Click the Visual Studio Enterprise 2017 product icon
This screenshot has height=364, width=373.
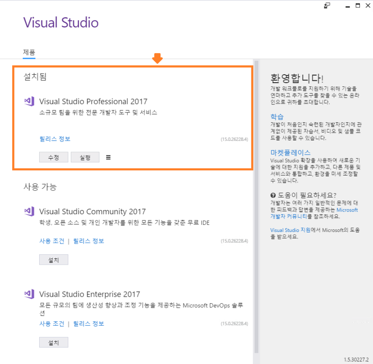pyautogui.click(x=29, y=294)
